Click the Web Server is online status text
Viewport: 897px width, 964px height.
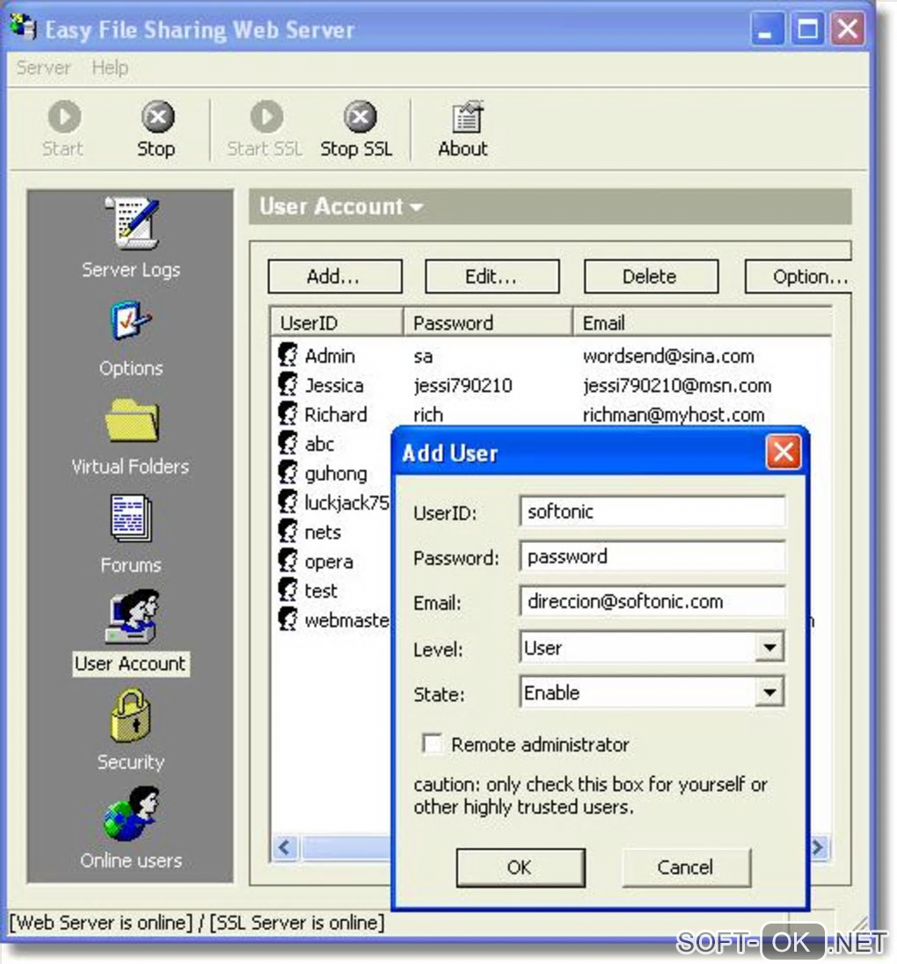tap(101, 923)
